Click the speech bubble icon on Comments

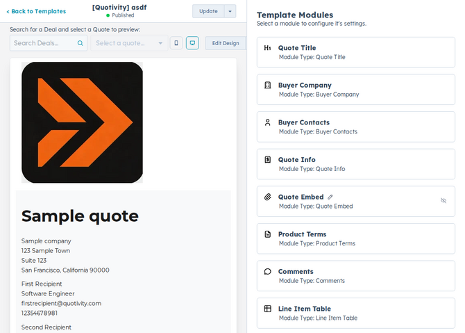tap(267, 272)
